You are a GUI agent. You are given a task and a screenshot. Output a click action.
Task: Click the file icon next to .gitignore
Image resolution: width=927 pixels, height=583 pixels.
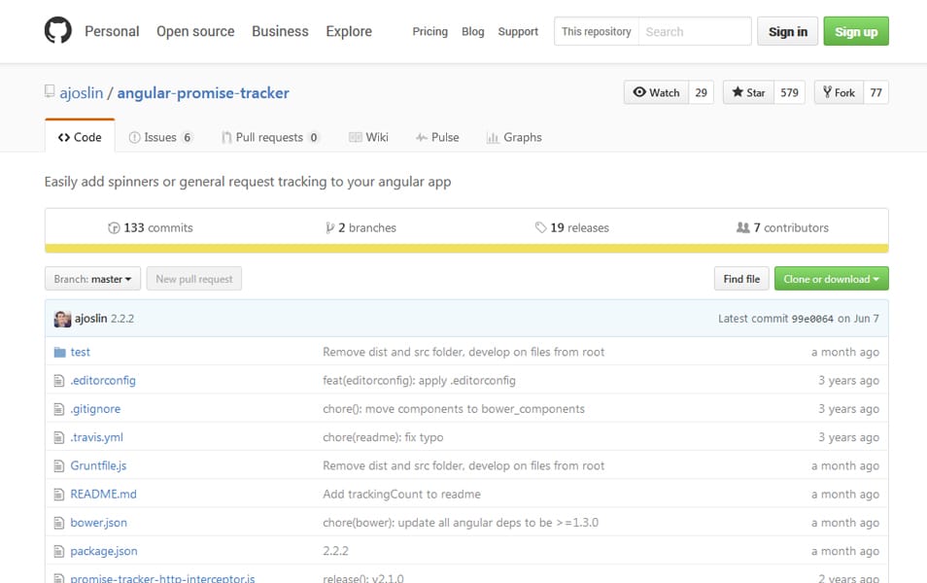pyautogui.click(x=59, y=409)
